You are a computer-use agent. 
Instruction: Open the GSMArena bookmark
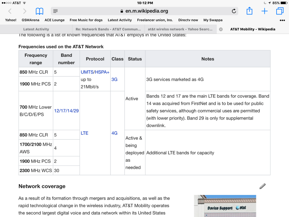coord(30,20)
